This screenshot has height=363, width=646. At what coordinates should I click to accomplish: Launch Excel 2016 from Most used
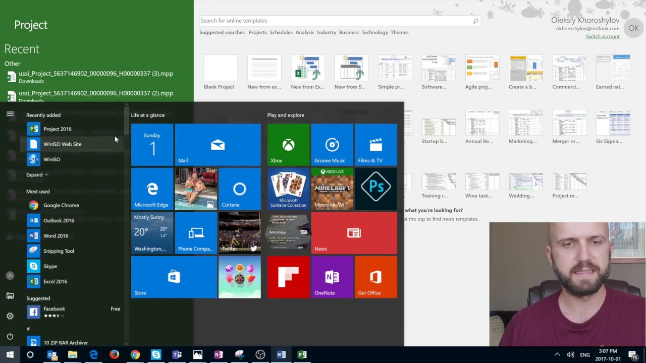[x=73, y=281]
